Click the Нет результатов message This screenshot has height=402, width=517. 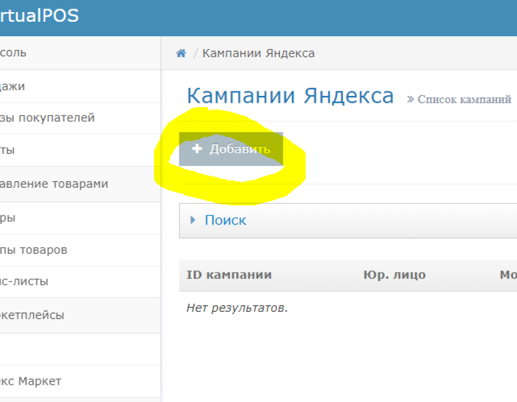click(237, 308)
